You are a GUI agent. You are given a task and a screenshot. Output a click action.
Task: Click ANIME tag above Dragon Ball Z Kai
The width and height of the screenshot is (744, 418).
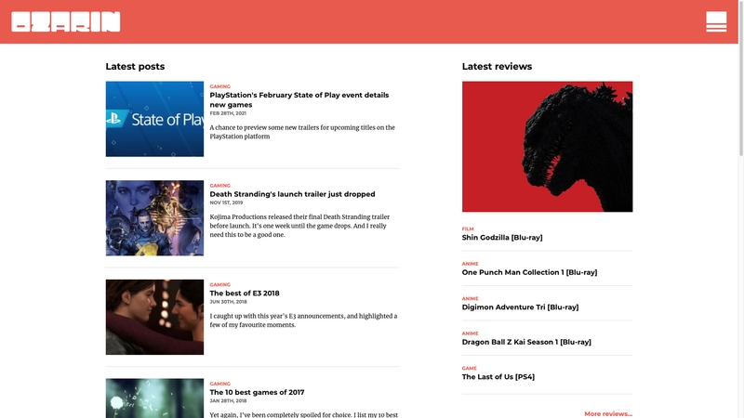point(471,333)
